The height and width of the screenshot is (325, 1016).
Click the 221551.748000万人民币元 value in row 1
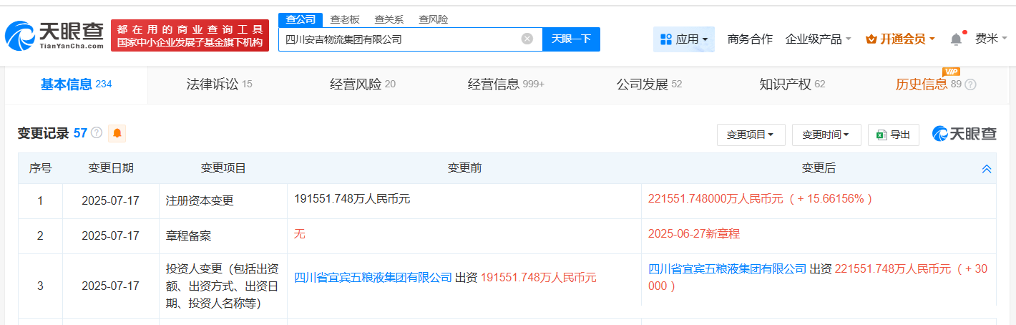715,199
